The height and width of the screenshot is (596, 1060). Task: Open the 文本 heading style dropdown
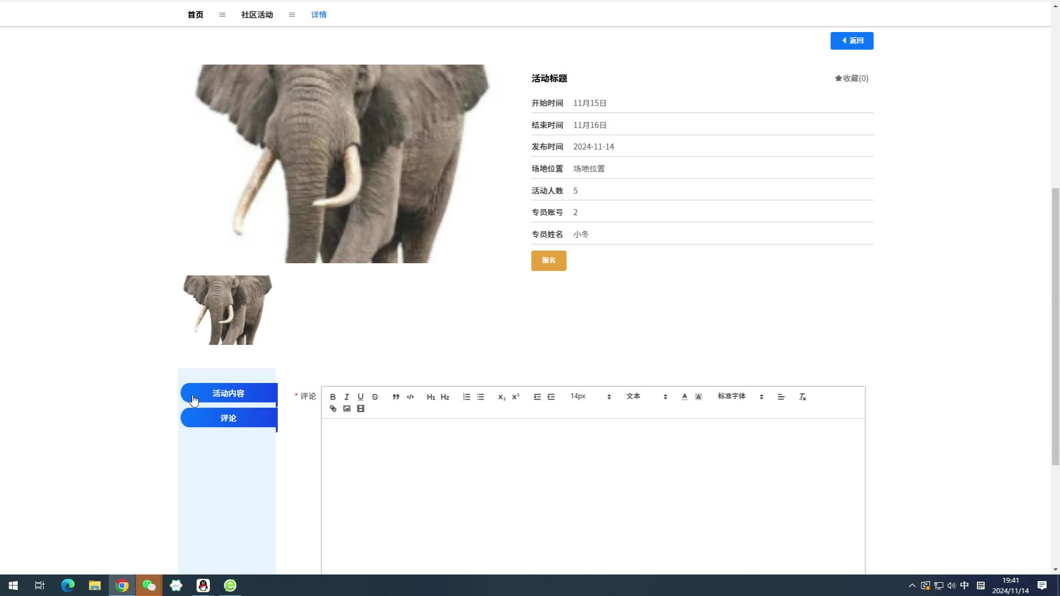[x=646, y=397]
